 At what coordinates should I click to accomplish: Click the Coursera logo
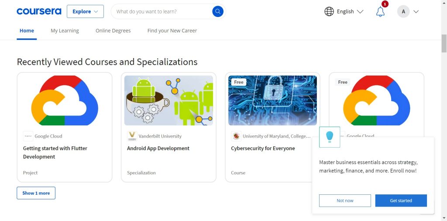pyautogui.click(x=39, y=11)
